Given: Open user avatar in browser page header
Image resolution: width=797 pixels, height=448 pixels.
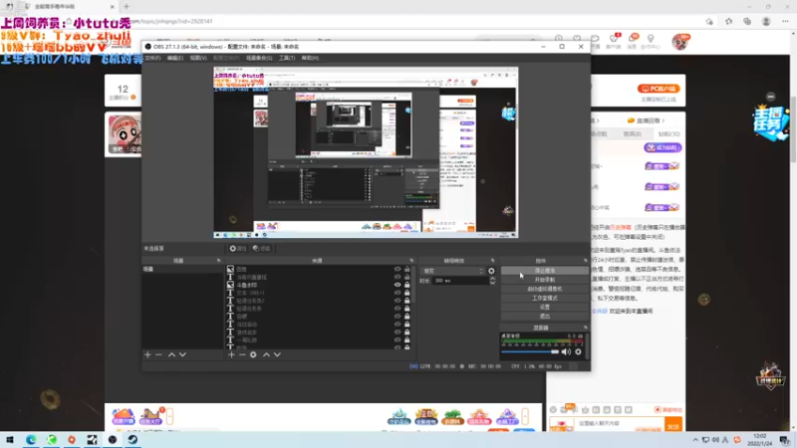Looking at the screenshot, I should tap(679, 42).
